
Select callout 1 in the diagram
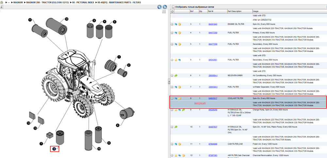coord(119,56)
